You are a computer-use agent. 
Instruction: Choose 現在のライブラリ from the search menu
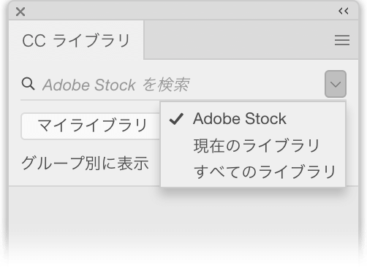tap(257, 146)
